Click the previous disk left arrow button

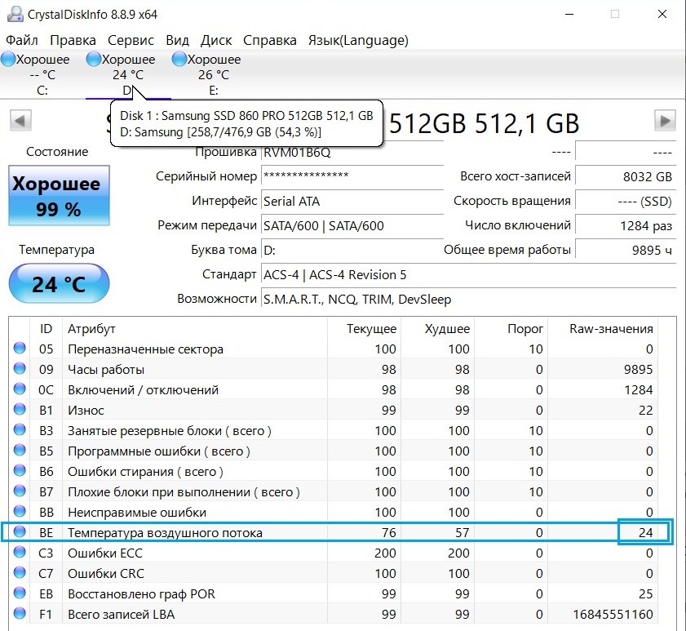pos(20,122)
